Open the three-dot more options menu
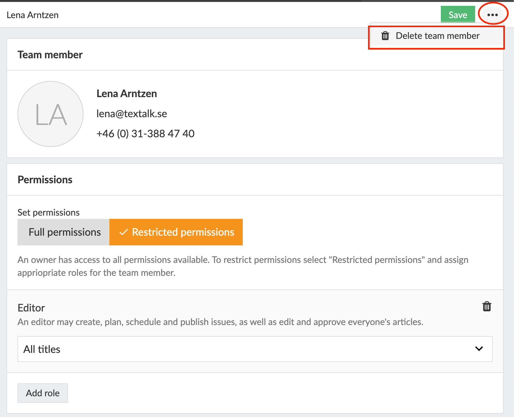Image resolution: width=514 pixels, height=417 pixels. tap(492, 15)
